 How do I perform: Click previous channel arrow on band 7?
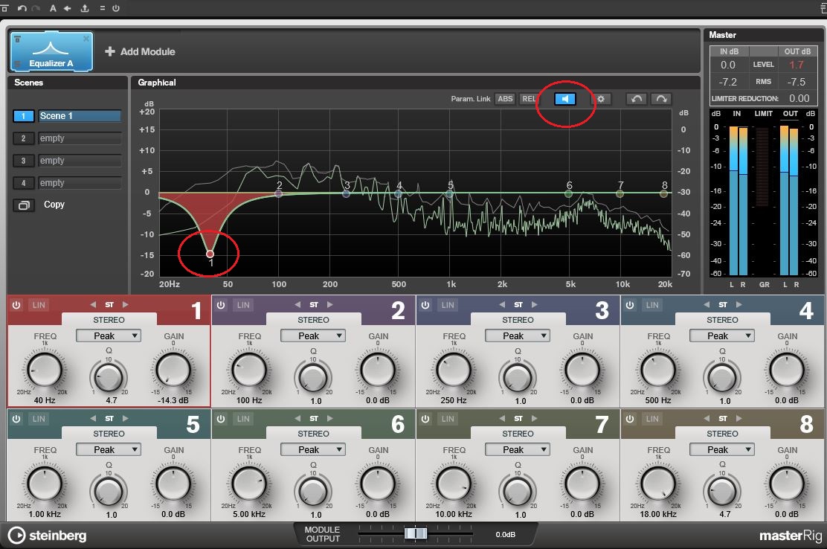[x=502, y=418]
